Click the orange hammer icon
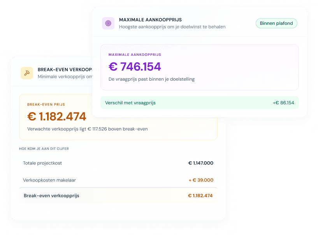Image resolution: width=318 pixels, height=235 pixels. coord(27,73)
